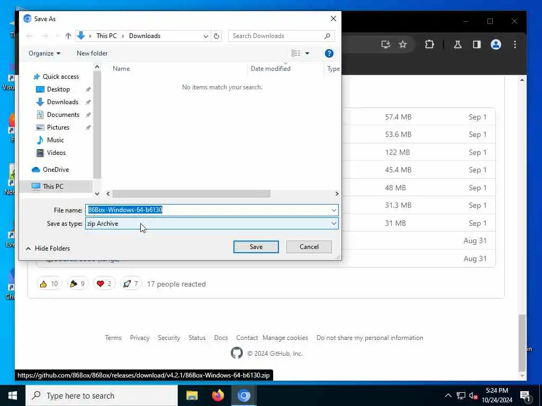Open Music in the navigation pane
The height and width of the screenshot is (406, 542).
pyautogui.click(x=55, y=140)
